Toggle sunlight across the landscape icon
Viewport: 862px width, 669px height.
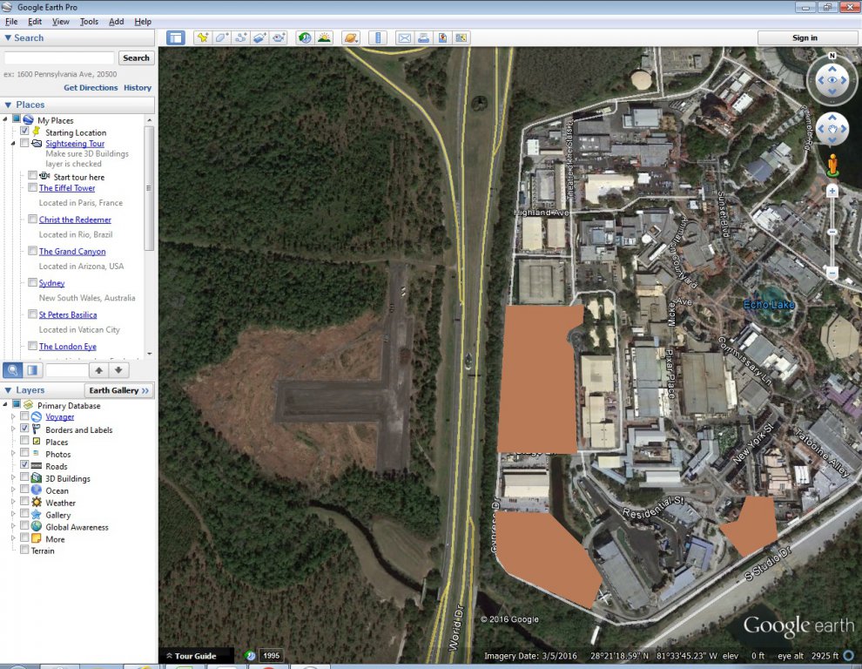(x=325, y=38)
